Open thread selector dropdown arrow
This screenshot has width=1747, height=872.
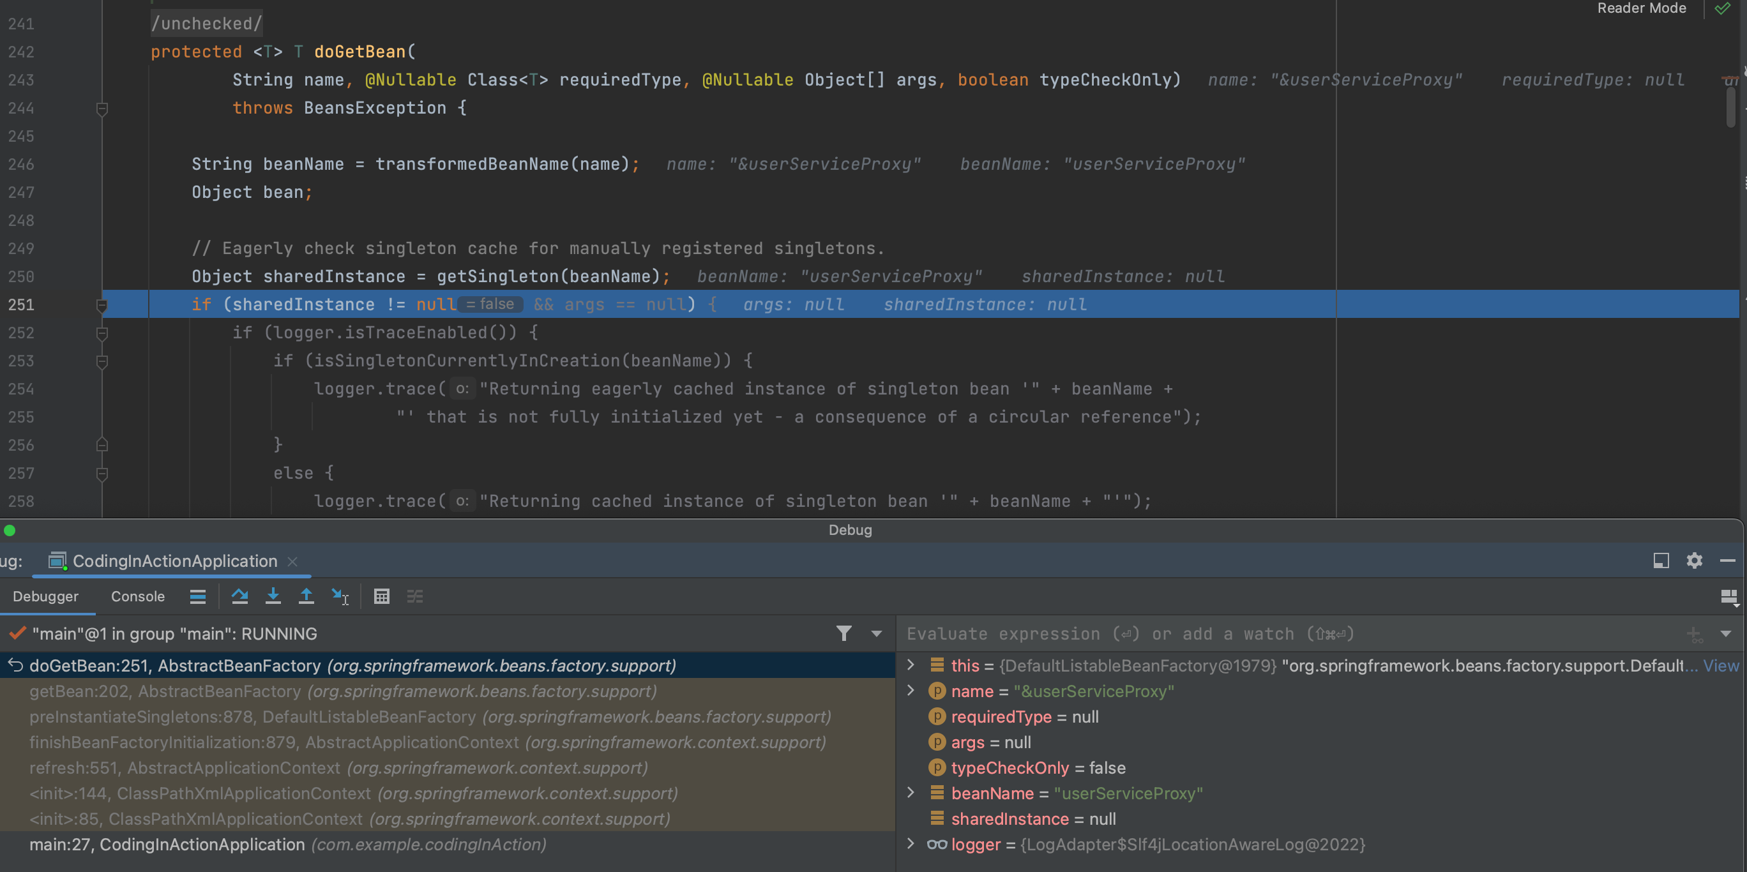[x=876, y=633]
